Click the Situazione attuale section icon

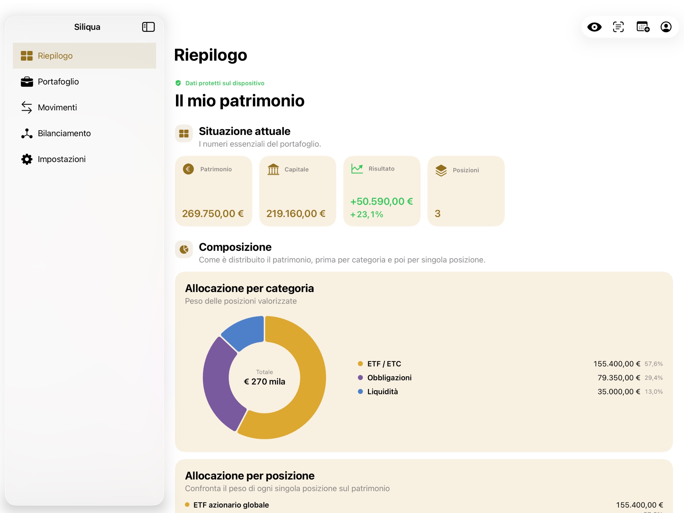[184, 134]
